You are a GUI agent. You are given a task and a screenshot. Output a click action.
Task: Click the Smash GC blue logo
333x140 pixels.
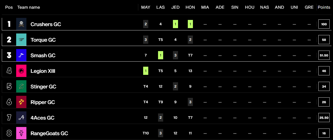coord(21,55)
